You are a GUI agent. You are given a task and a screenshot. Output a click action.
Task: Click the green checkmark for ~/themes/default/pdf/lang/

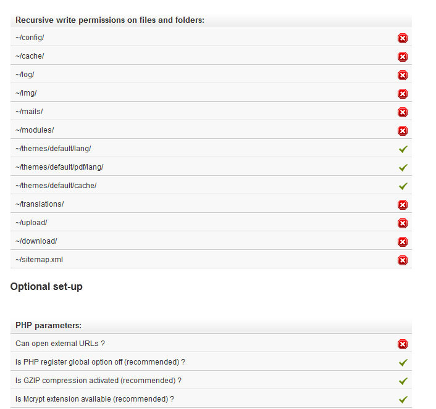point(403,168)
